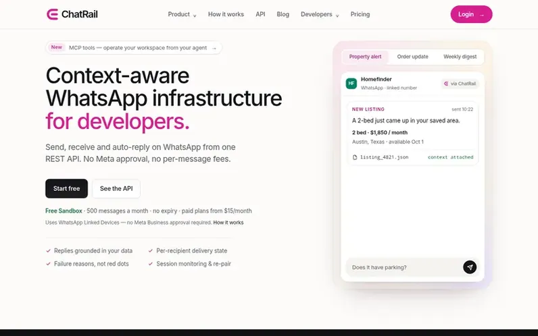
Task: Click the arrow in MCP tools banner
Action: (x=214, y=49)
